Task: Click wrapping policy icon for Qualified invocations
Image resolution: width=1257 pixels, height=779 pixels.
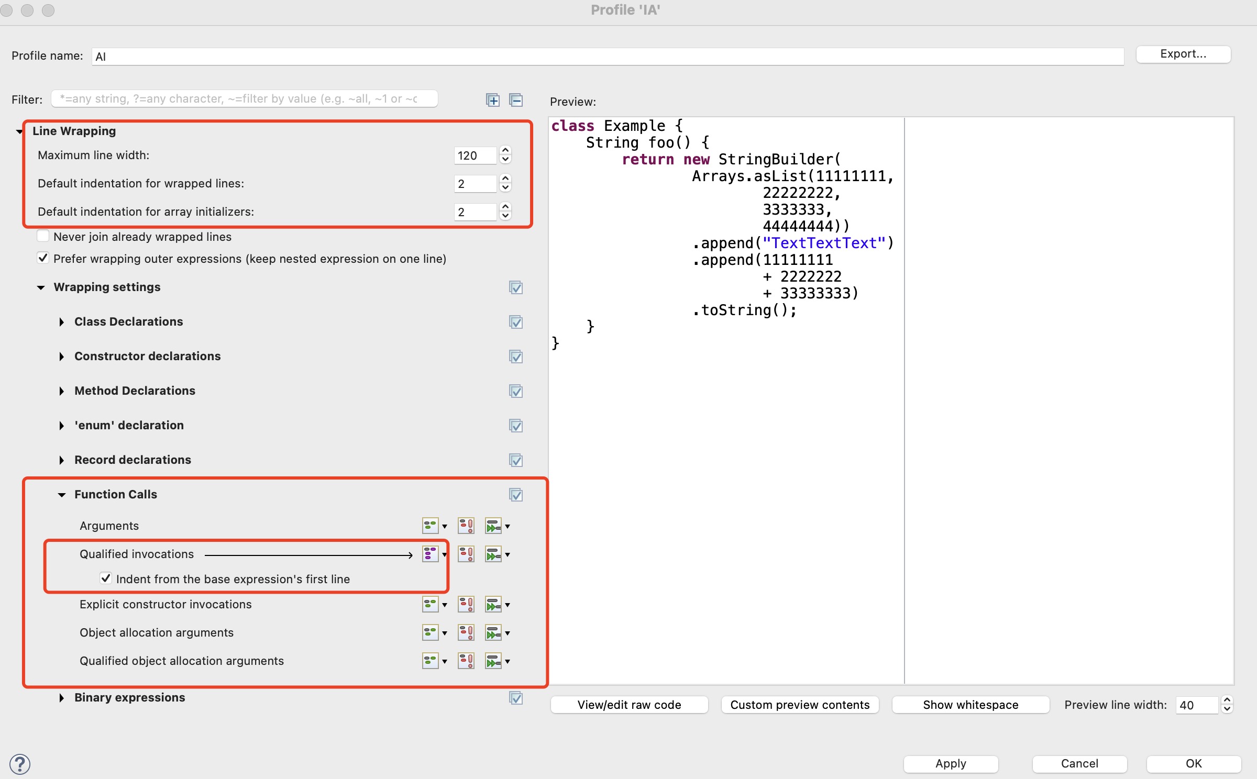Action: click(x=431, y=554)
